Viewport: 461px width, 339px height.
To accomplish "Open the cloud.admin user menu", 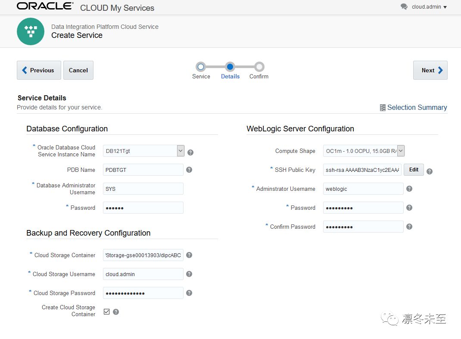I will click(x=429, y=7).
